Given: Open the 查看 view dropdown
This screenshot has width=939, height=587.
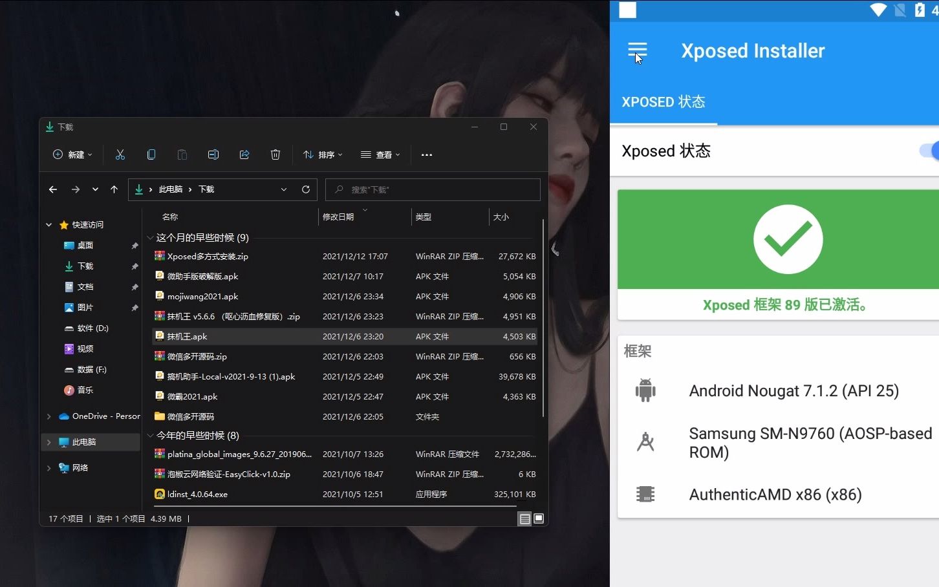Looking at the screenshot, I should pyautogui.click(x=380, y=155).
